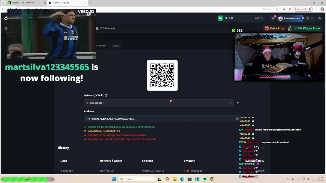
Task: Click page action circle icon in address bar
Action: point(270,9)
